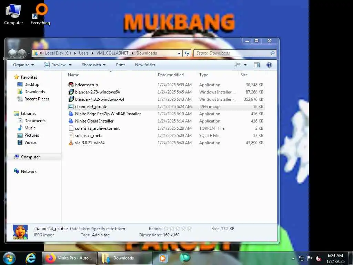Toggle the preview pane
Image resolution: width=353 pixels, height=265 pixels.
[256, 65]
